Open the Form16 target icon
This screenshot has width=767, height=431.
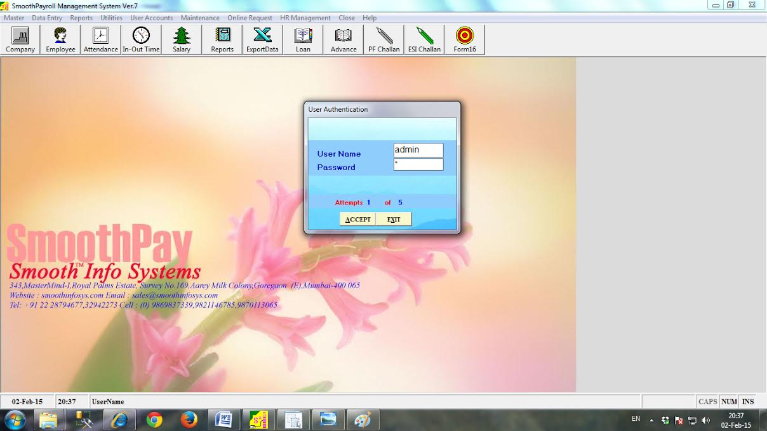(x=465, y=39)
